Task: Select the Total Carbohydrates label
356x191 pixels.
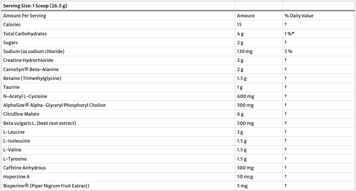Action: (25, 34)
